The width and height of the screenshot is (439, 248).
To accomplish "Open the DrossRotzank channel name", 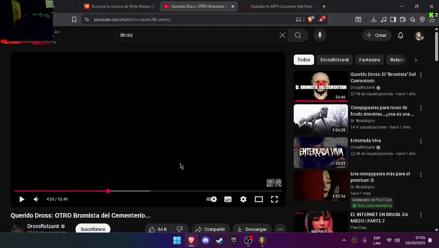I will (x=43, y=226).
